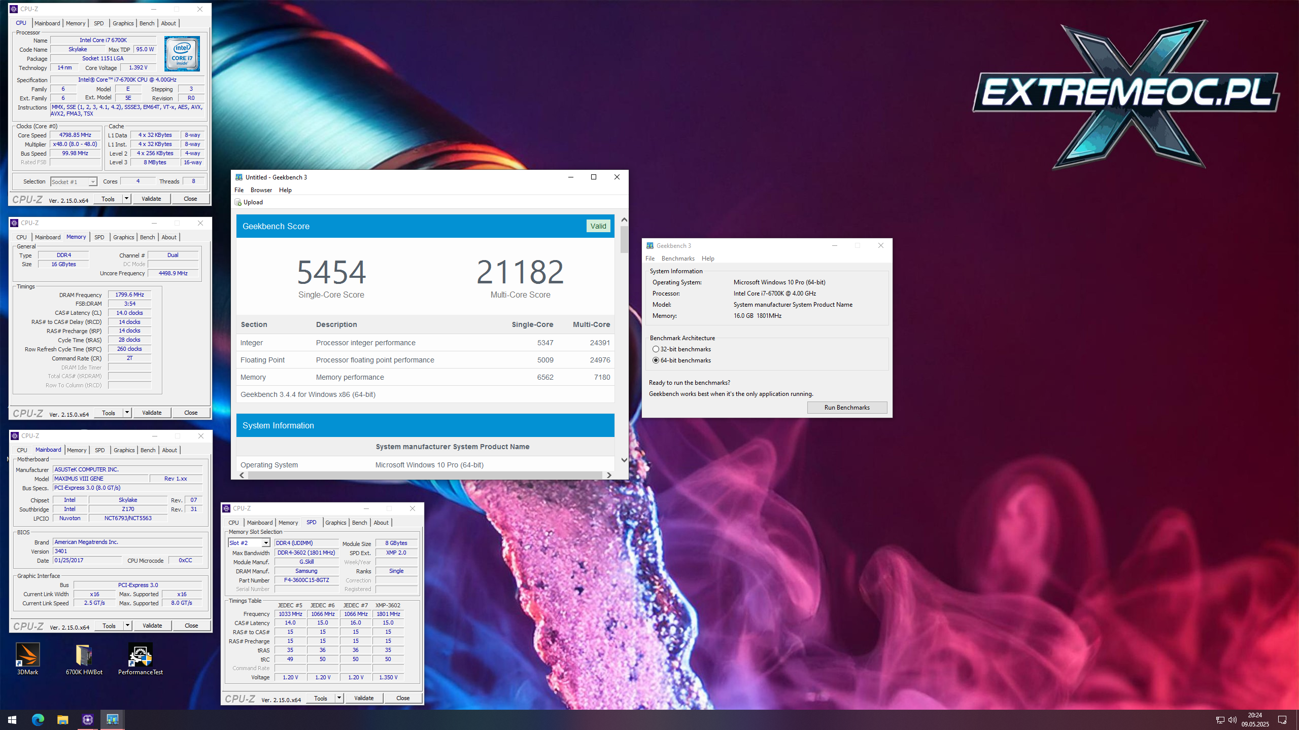Select 64-bit benchmarks radio option
The width and height of the screenshot is (1299, 730).
tap(656, 360)
